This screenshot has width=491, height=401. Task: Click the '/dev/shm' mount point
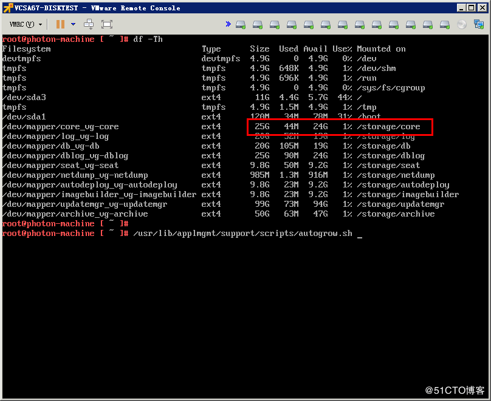tap(376, 69)
